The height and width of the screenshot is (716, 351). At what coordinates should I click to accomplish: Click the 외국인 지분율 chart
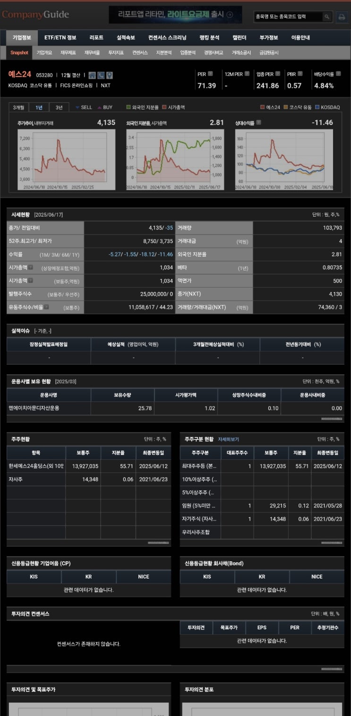point(175,160)
